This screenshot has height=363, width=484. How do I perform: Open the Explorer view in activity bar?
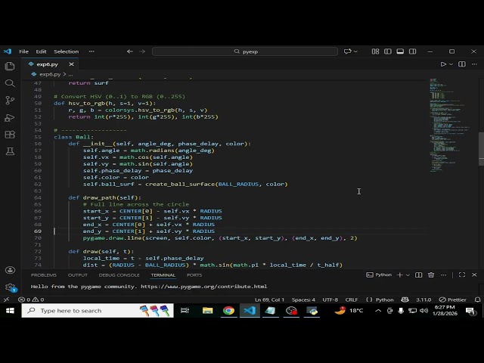tap(9, 66)
